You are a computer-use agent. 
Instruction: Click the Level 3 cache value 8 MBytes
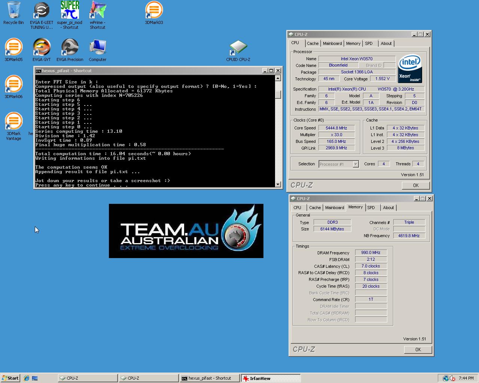pos(406,148)
